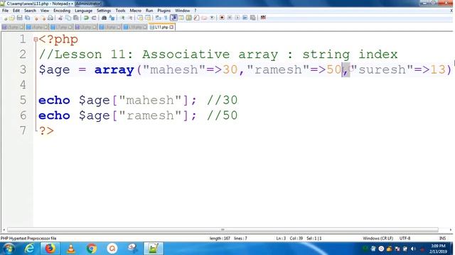Open the Window menu
The width and height of the screenshot is (455, 255).
tap(182, 11)
